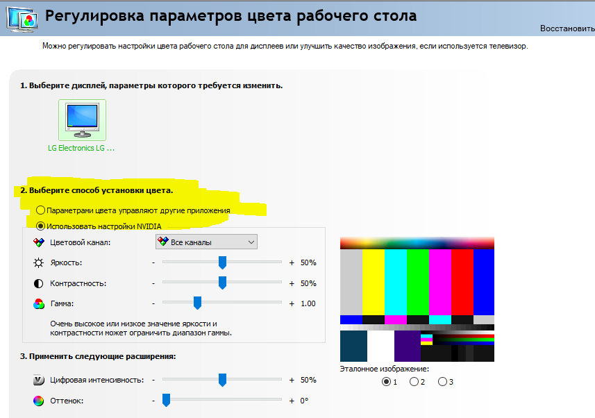Select reference image option 1

click(386, 382)
